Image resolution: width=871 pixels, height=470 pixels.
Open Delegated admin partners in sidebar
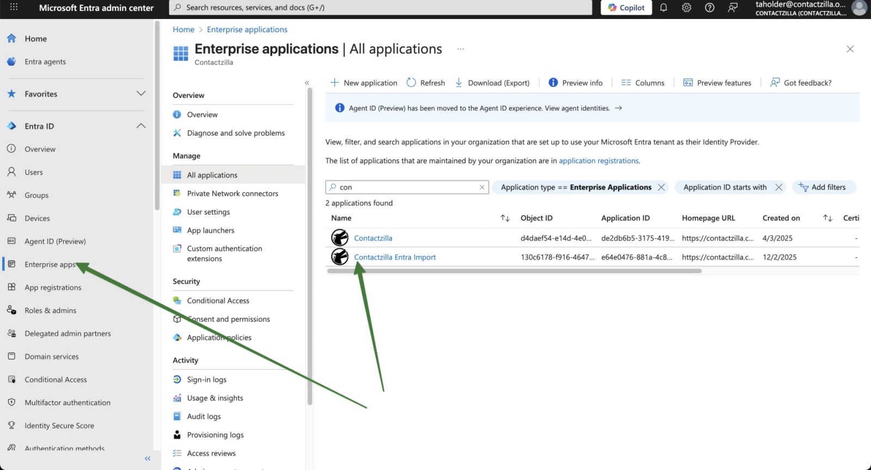[x=68, y=333]
